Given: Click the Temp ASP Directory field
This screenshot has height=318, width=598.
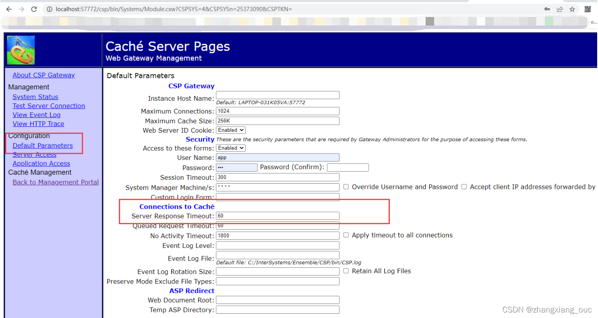Looking at the screenshot, I should click(278, 309).
